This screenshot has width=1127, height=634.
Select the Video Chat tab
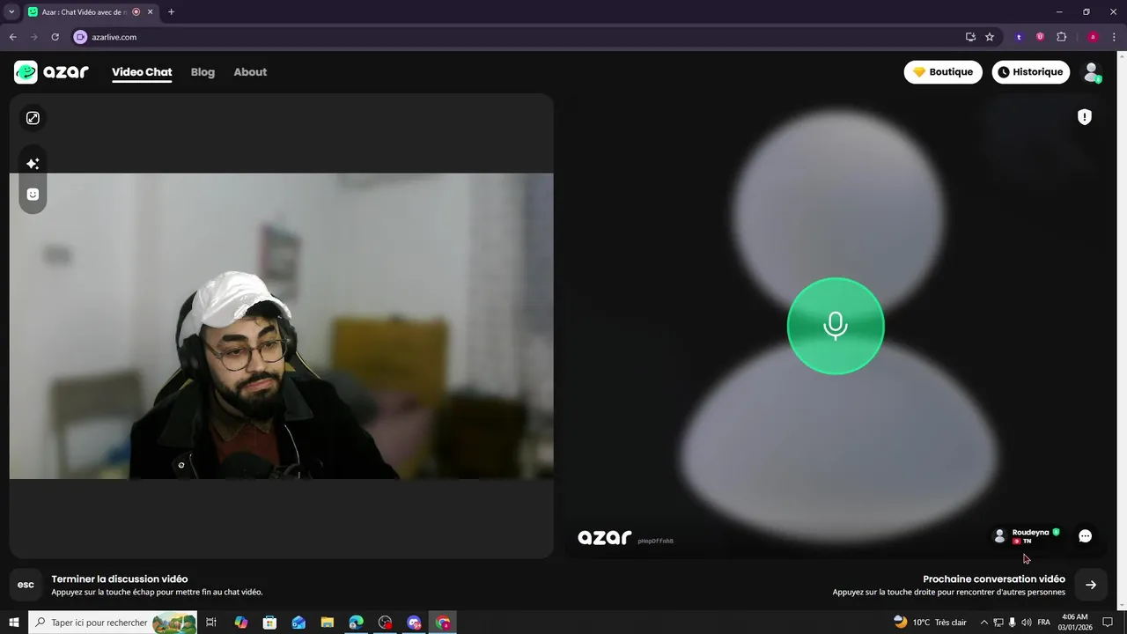[142, 72]
